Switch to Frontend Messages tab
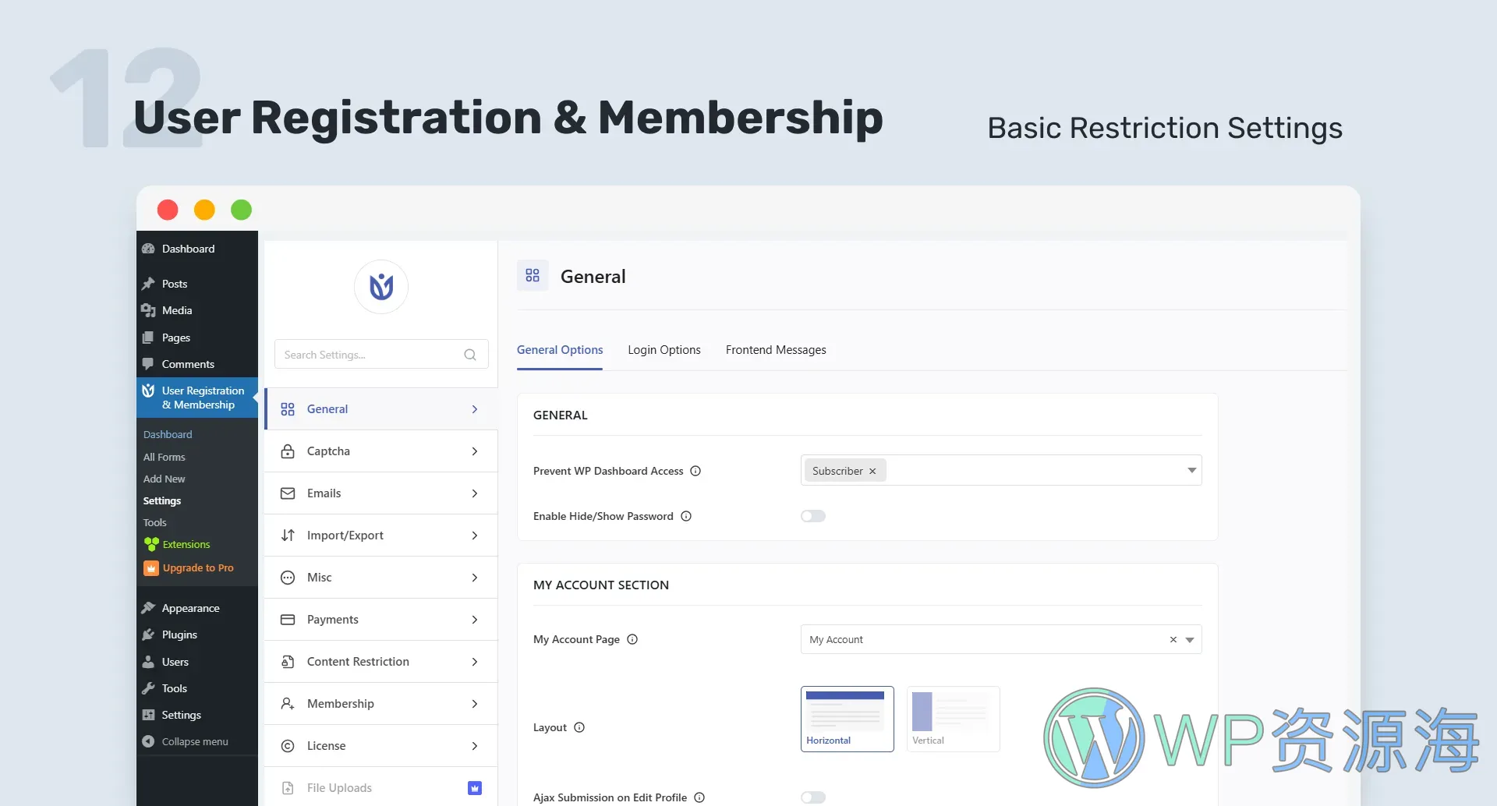 point(776,350)
